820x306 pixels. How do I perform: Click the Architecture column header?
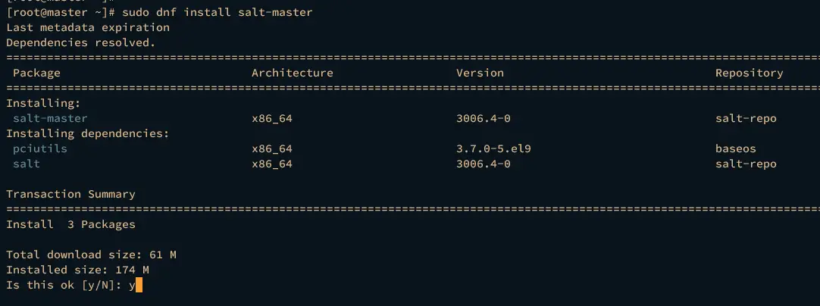pos(292,73)
